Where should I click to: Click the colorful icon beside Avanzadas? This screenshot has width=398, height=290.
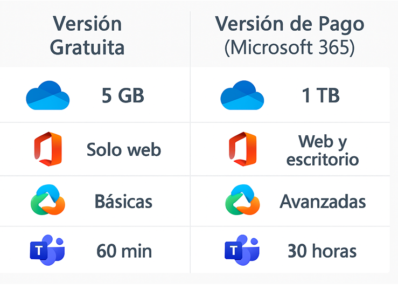point(242,200)
